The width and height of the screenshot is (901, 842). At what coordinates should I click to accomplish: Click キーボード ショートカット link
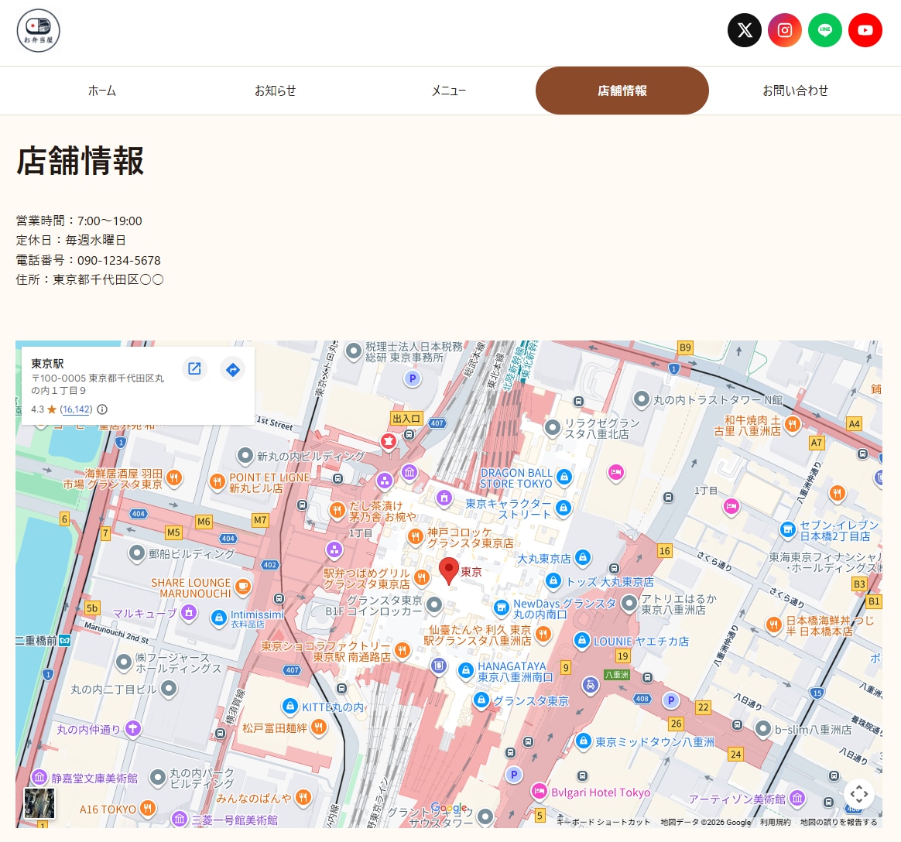(x=603, y=822)
